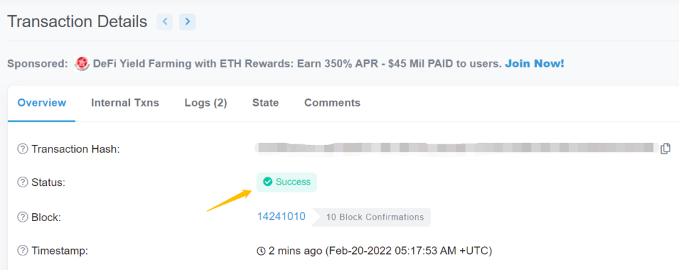Click help icon beside Transaction Hash
The width and height of the screenshot is (679, 270).
22,149
